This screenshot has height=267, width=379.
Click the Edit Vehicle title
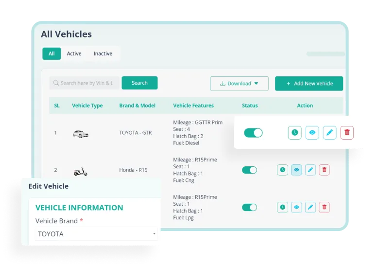point(49,186)
